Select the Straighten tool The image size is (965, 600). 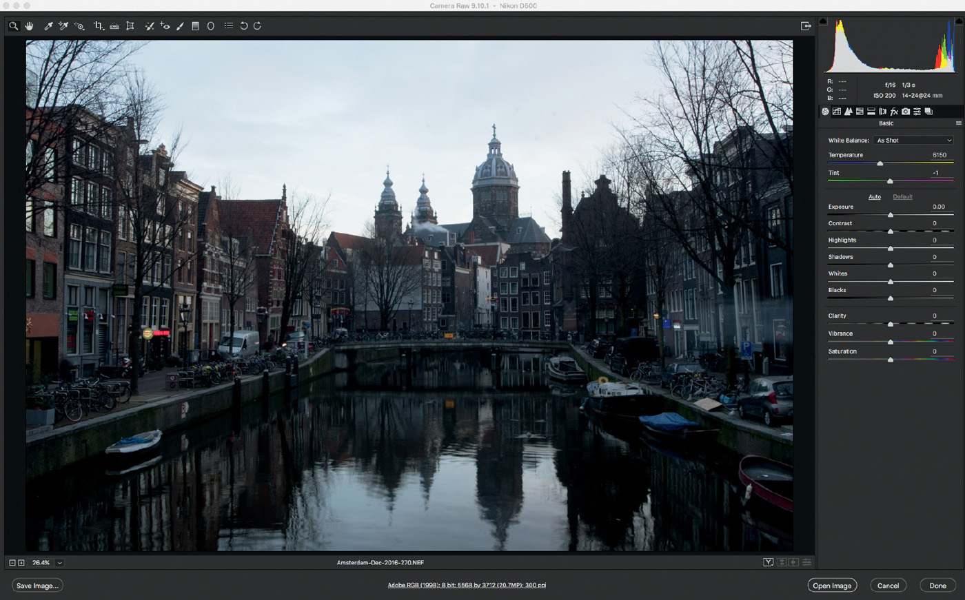[114, 26]
